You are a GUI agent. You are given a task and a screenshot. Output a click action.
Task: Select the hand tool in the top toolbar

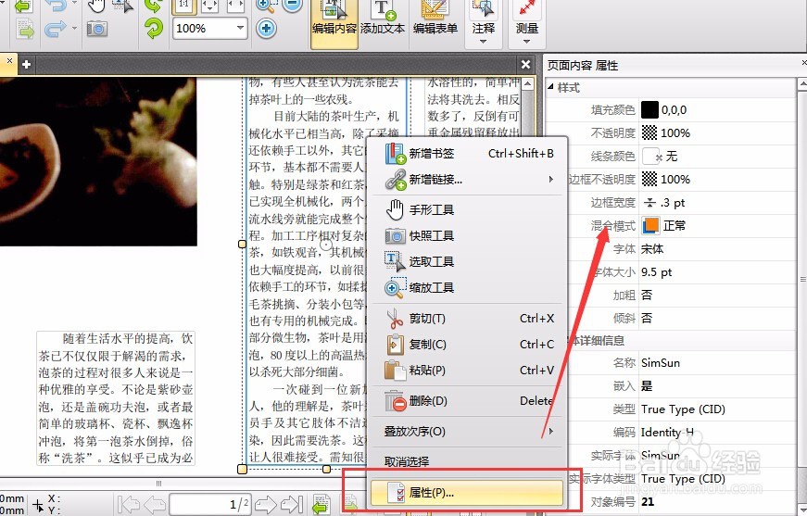pyautogui.click(x=96, y=6)
